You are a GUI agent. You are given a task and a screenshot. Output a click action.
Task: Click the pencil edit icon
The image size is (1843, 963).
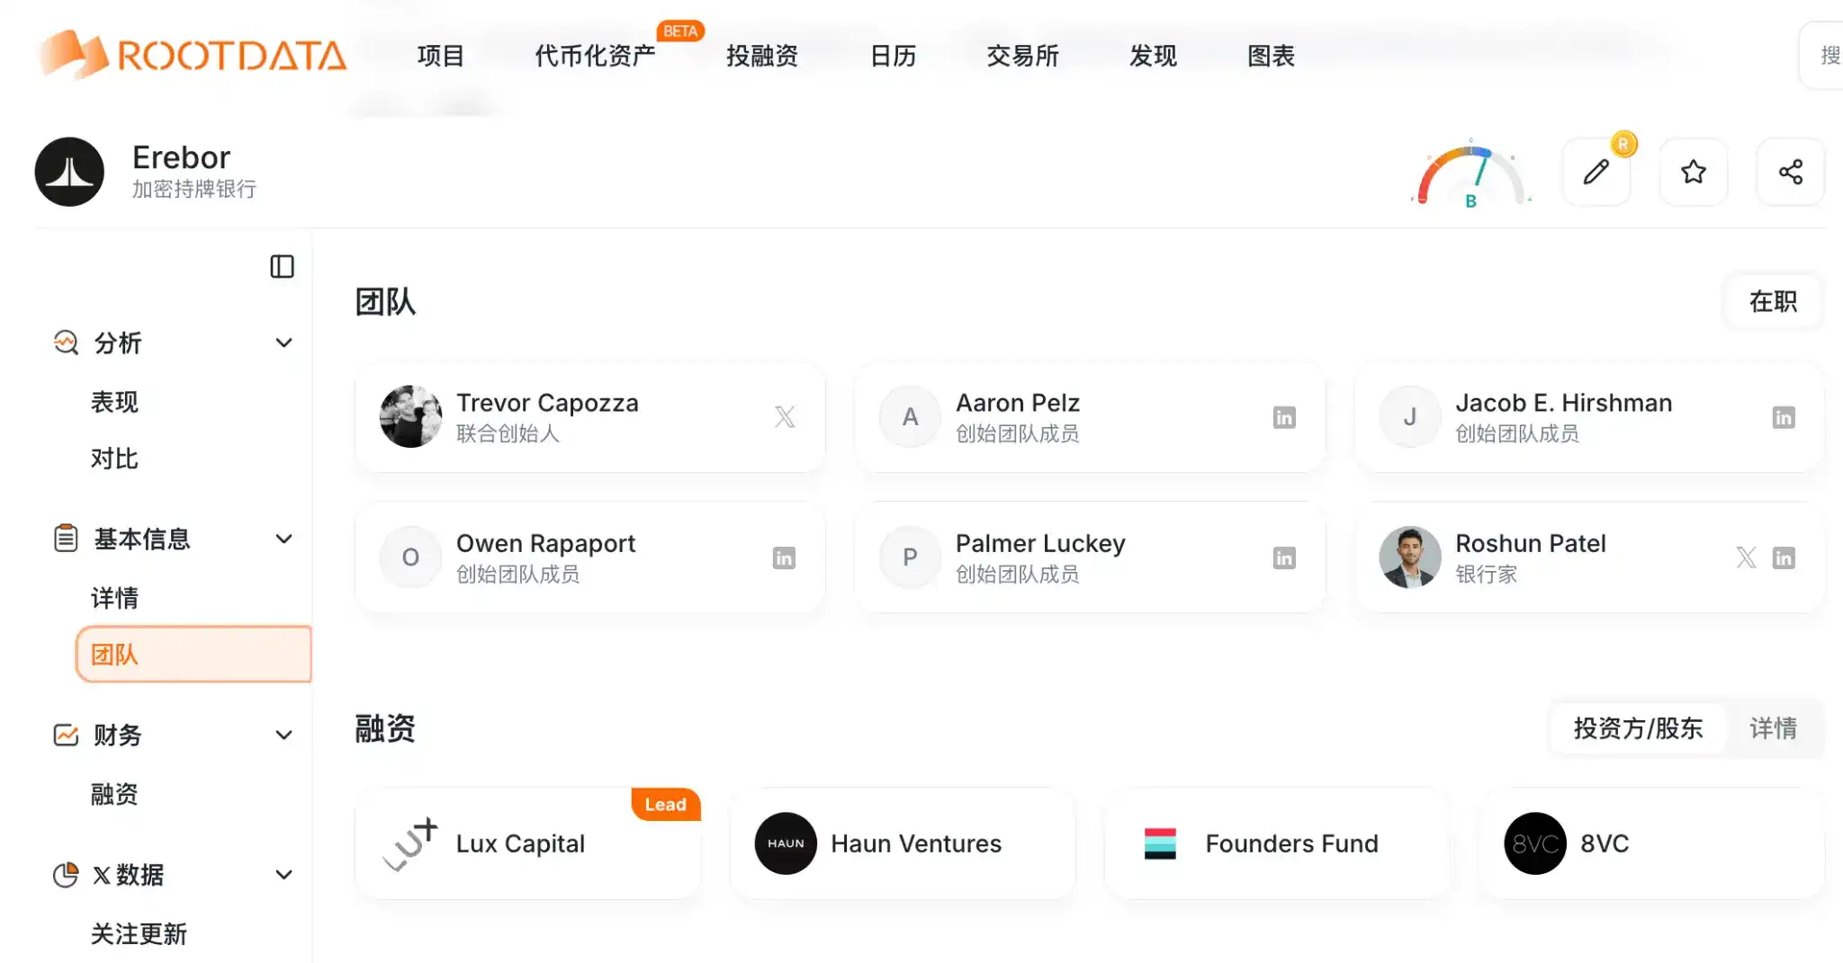click(x=1596, y=172)
